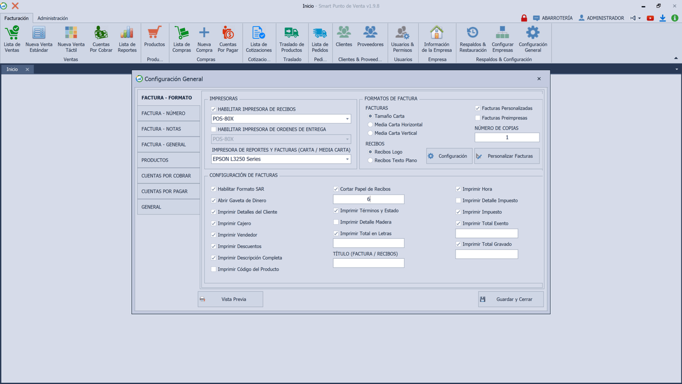Open Lista de Compras
The width and height of the screenshot is (682, 384).
click(x=182, y=39)
